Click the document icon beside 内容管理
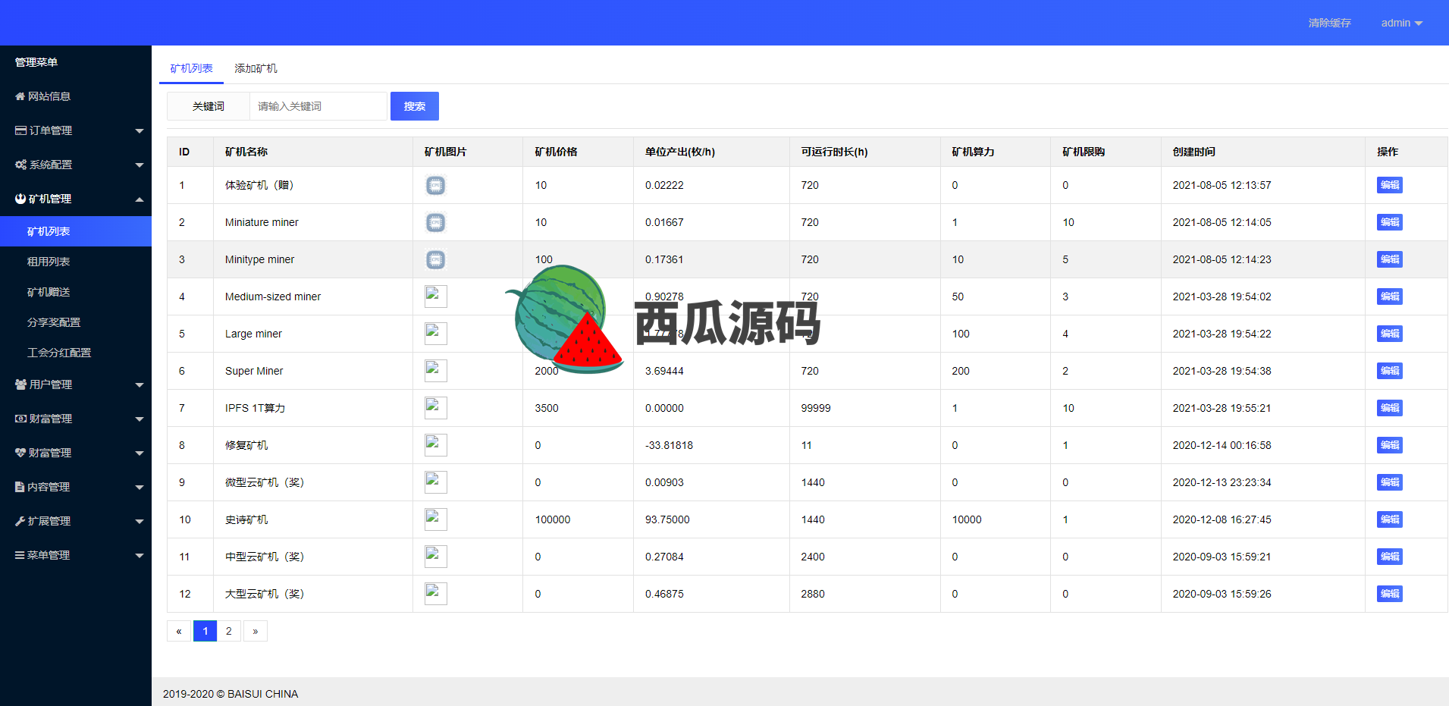The width and height of the screenshot is (1449, 706). (20, 487)
